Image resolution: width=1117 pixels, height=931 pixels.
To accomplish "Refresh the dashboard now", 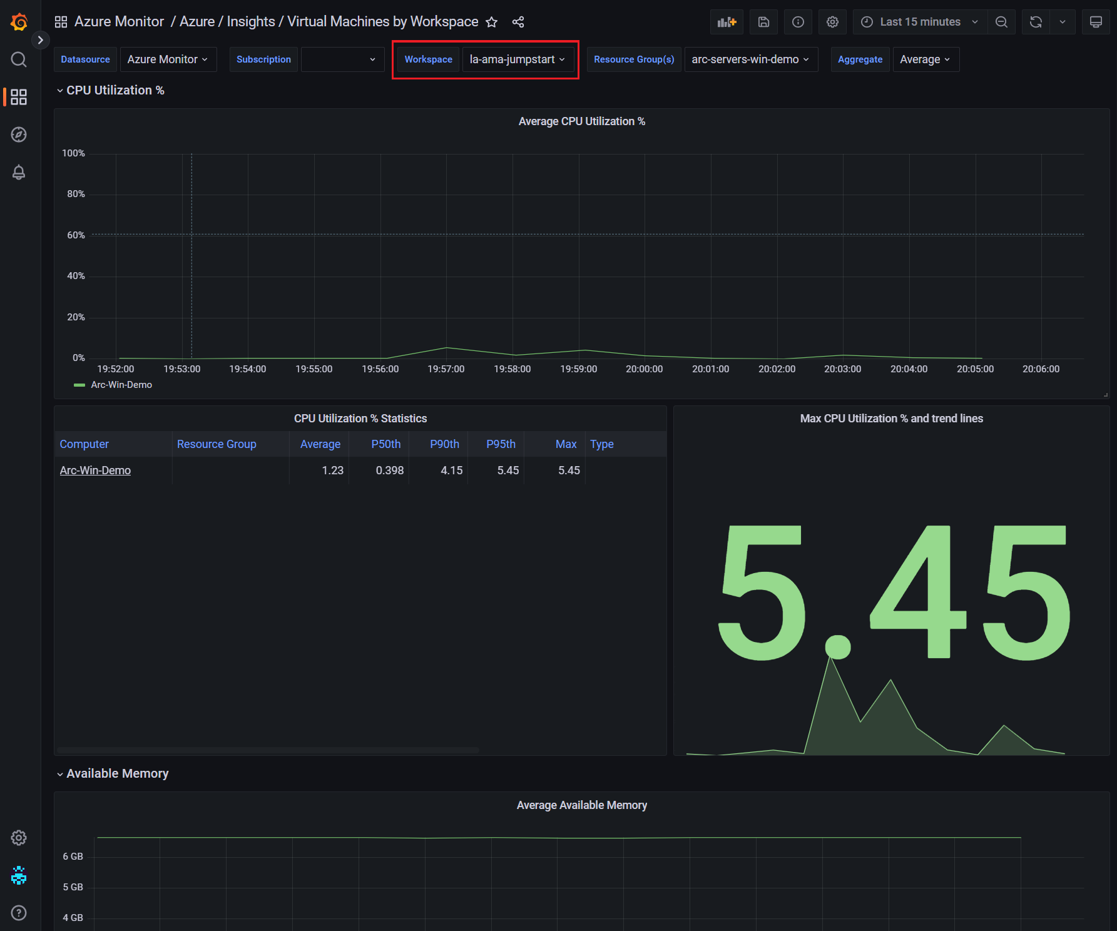I will tap(1036, 22).
